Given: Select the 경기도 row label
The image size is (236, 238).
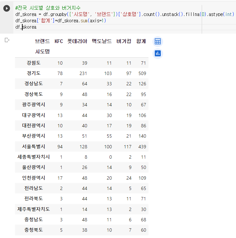Looking at the screenshot, I should (34, 73).
